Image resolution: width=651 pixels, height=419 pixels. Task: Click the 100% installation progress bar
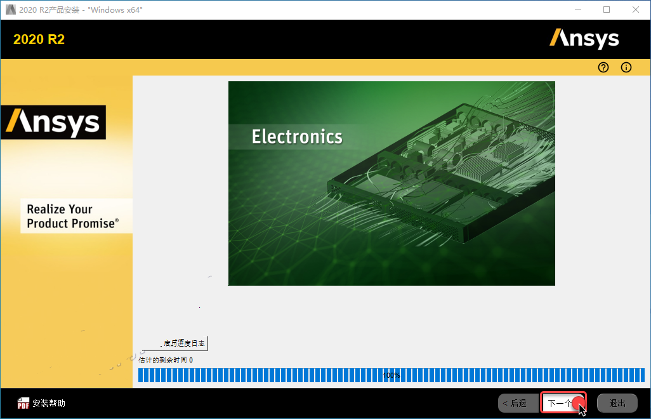(391, 375)
